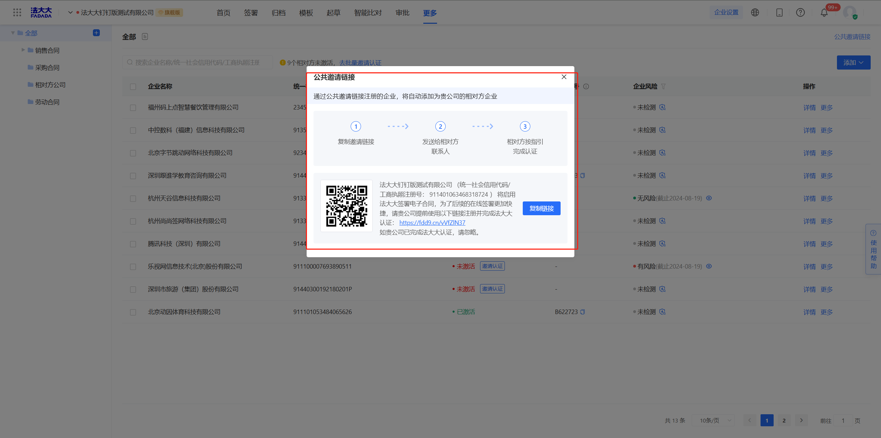Check the 中控数科 row checkbox
This screenshot has width=881, height=438.
click(133, 131)
